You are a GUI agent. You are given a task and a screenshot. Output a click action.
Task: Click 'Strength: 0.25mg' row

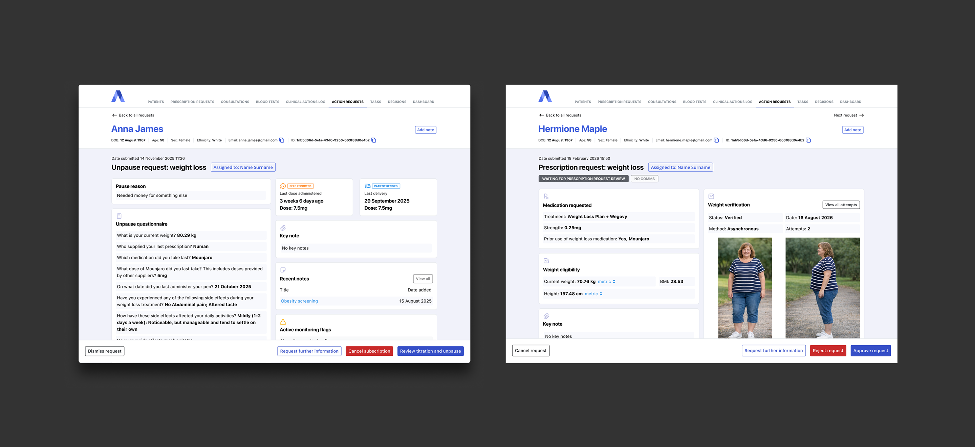coord(619,228)
